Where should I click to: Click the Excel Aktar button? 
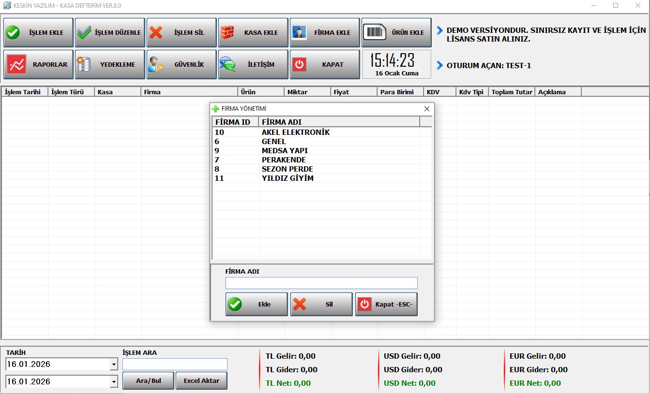(201, 381)
